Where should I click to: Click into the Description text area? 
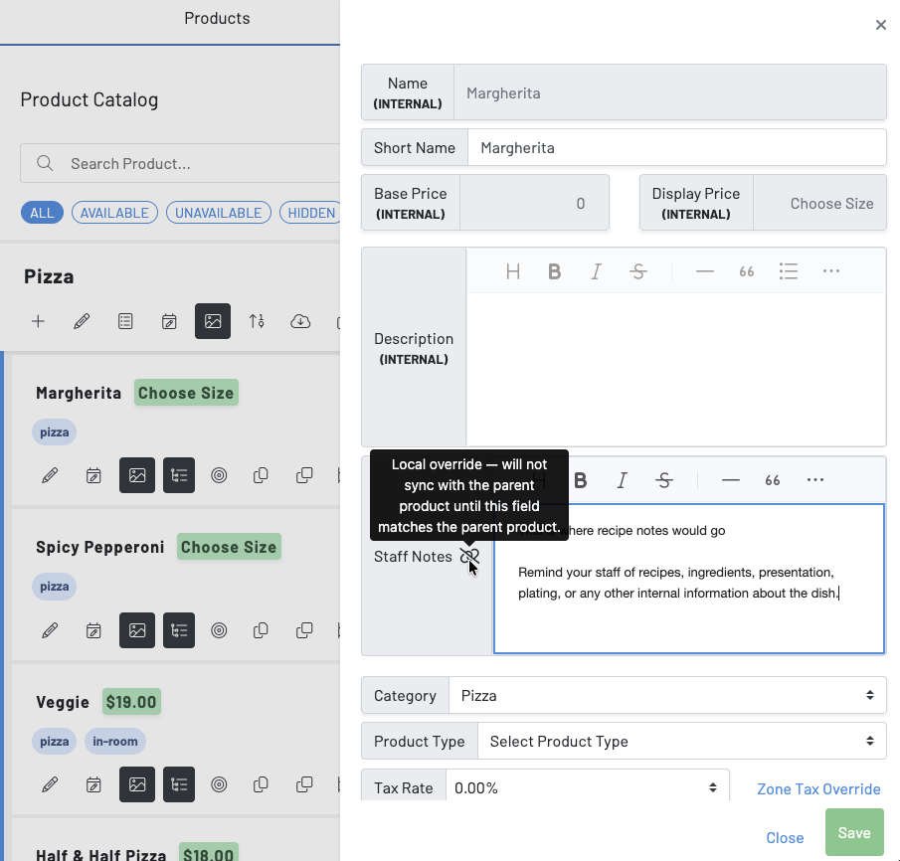[x=676, y=369]
